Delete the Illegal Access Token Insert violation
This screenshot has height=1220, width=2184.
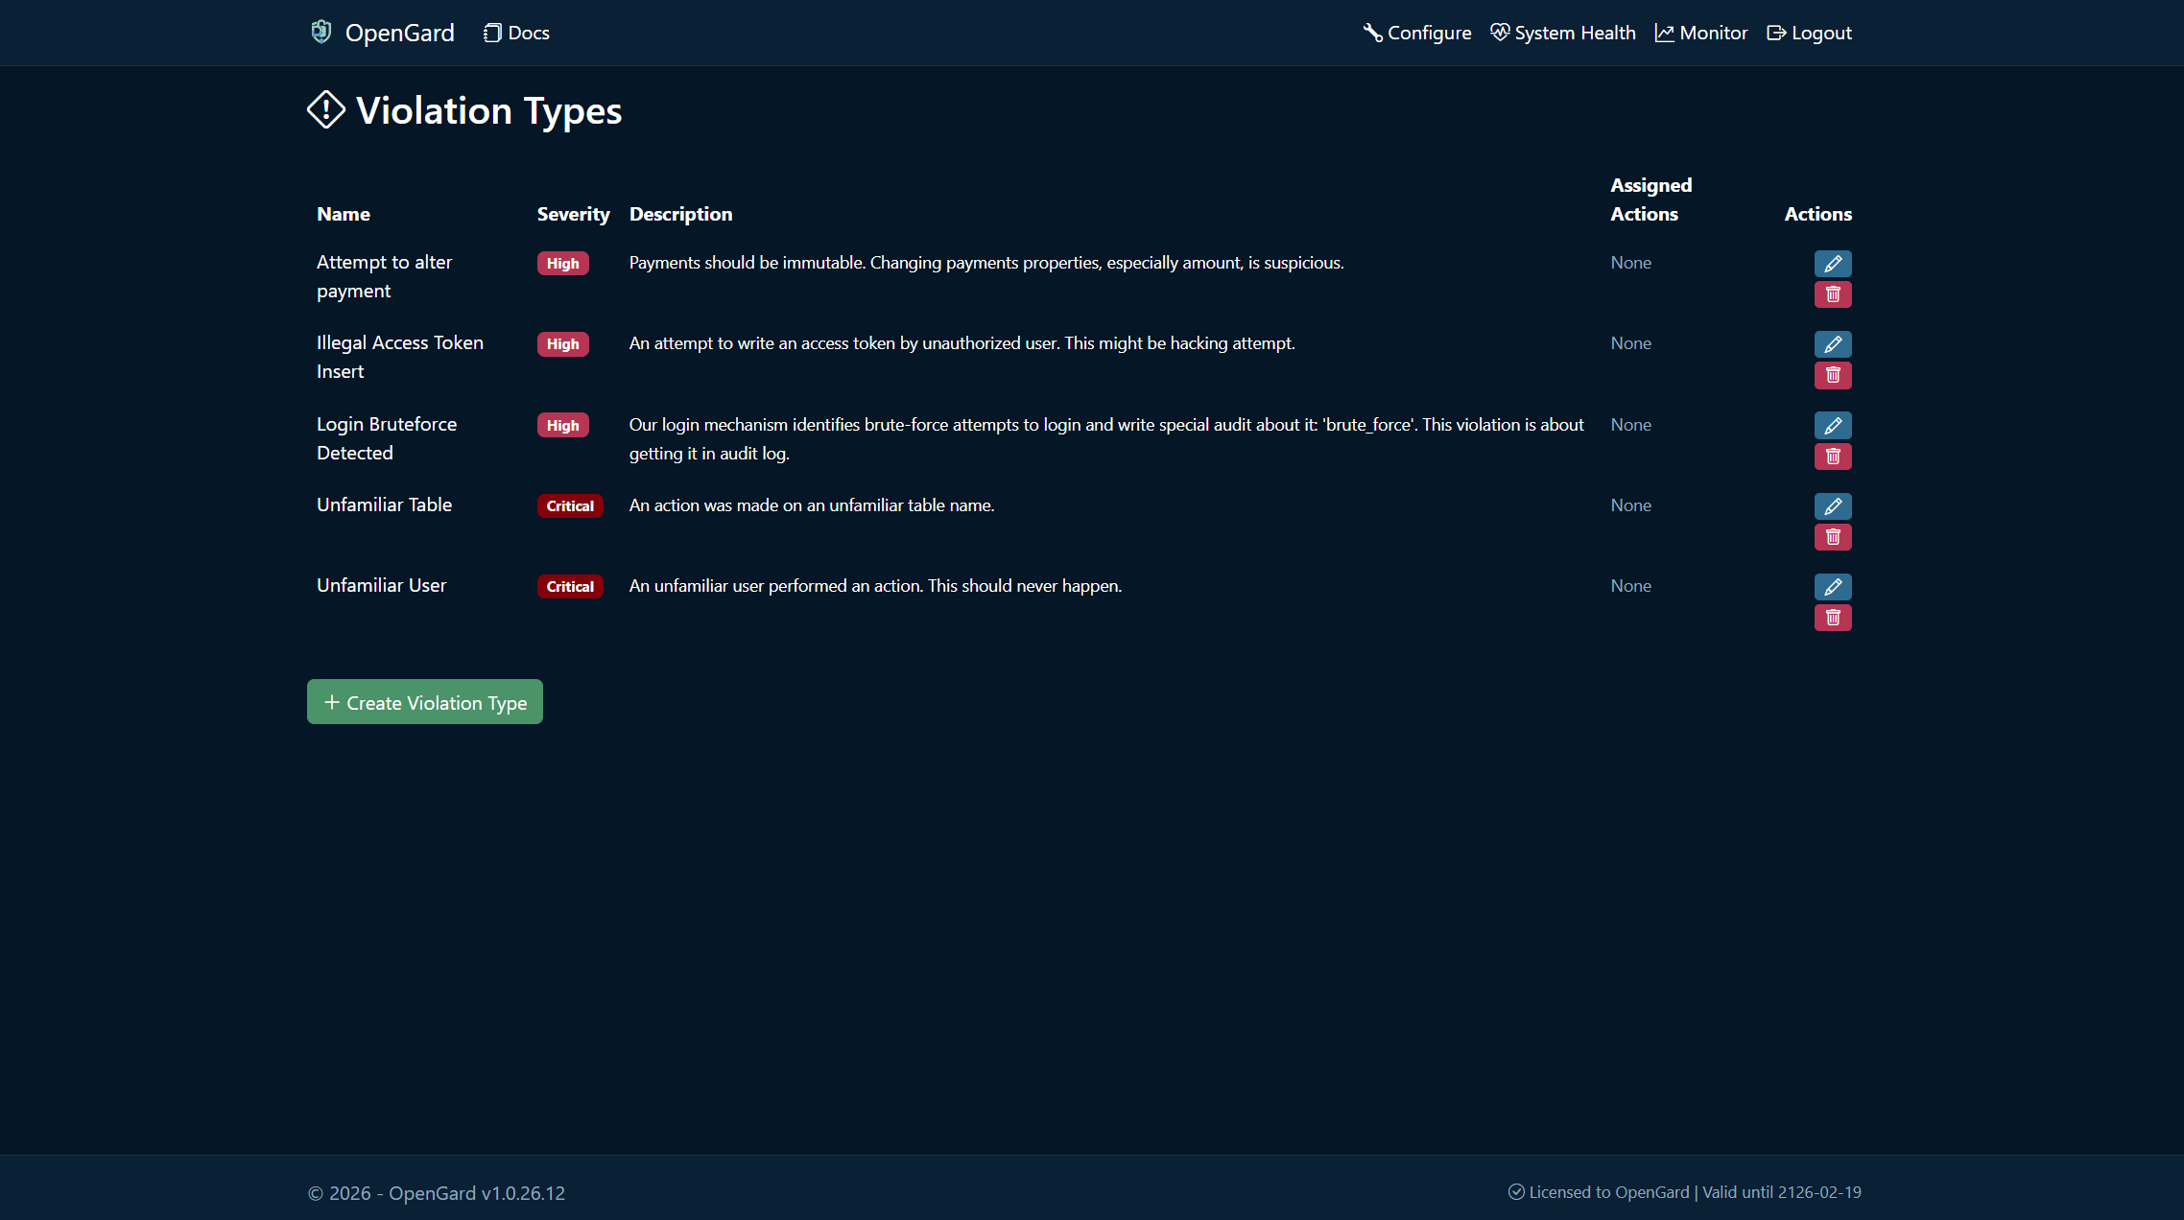pyautogui.click(x=1833, y=375)
